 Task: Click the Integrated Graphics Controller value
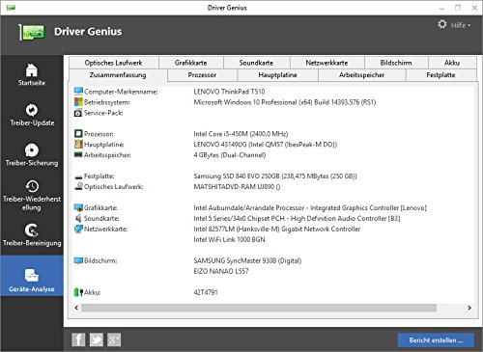(x=310, y=208)
